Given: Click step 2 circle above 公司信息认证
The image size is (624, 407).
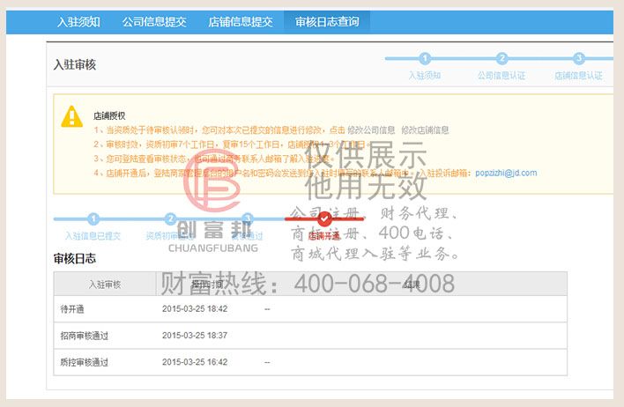Looking at the screenshot, I should [501, 59].
